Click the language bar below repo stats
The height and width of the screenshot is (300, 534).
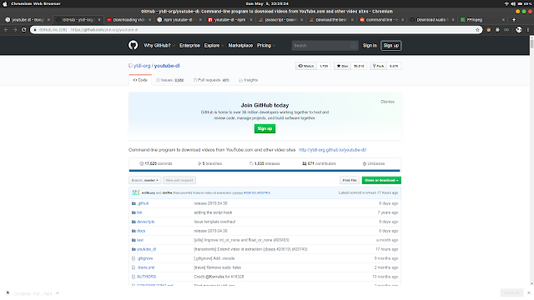tap(264, 170)
